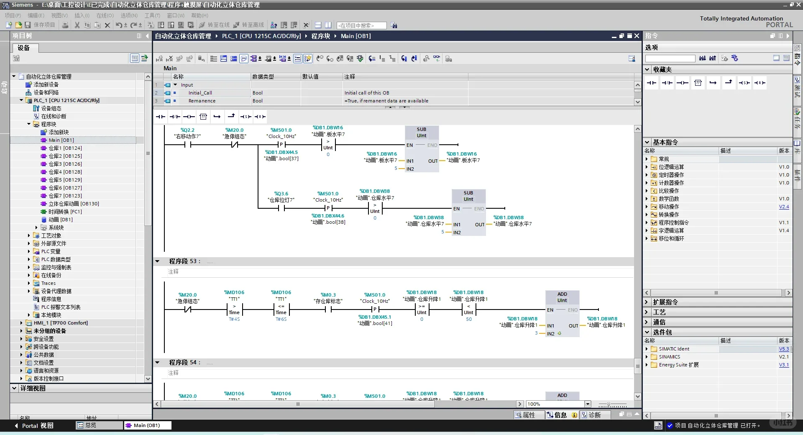Collapse PLC_1 [CPU 1215C AC/DC/Rly] node
The height and width of the screenshot is (435, 803).
pos(21,100)
